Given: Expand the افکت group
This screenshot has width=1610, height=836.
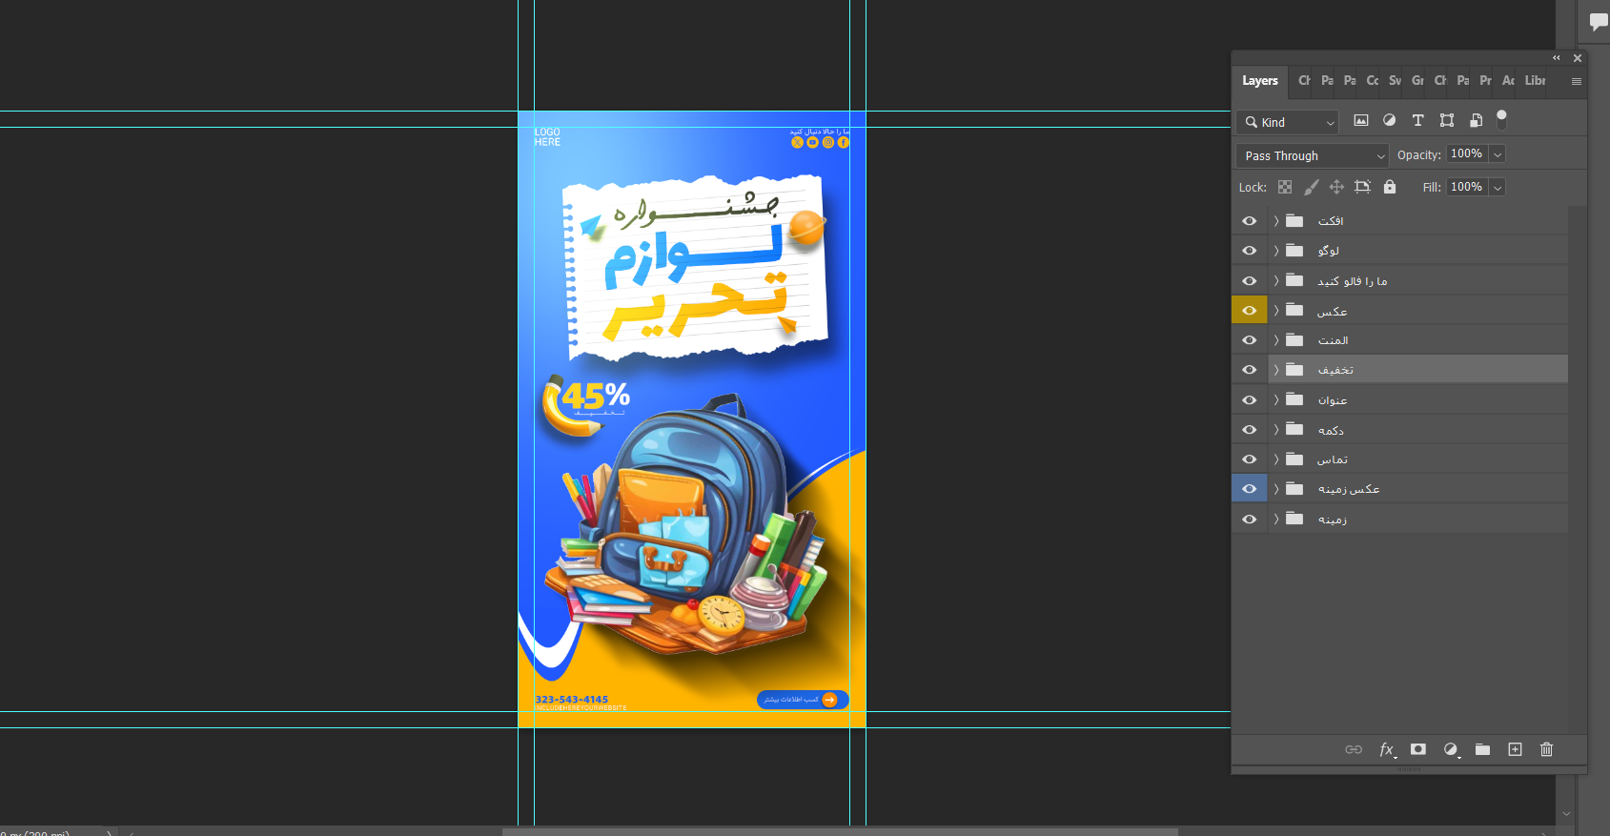Looking at the screenshot, I should 1276,220.
